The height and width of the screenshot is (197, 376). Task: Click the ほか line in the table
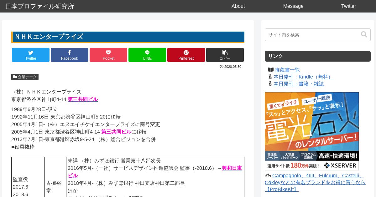click(73, 191)
